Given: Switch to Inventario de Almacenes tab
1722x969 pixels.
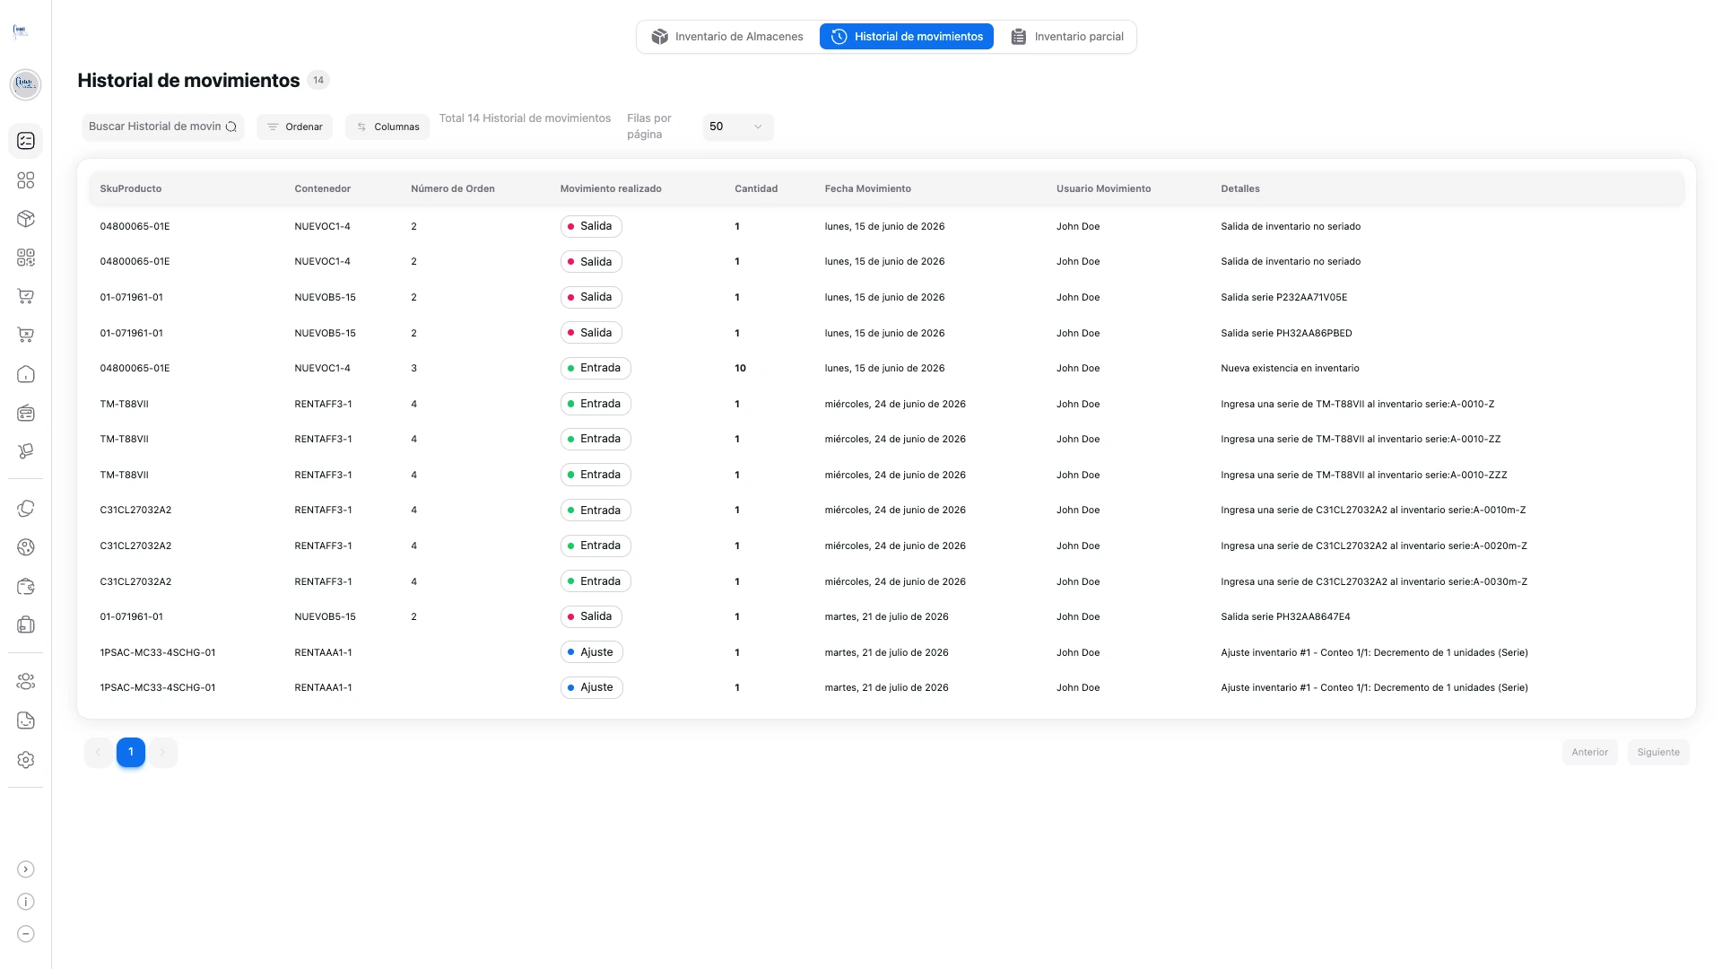Looking at the screenshot, I should point(727,37).
